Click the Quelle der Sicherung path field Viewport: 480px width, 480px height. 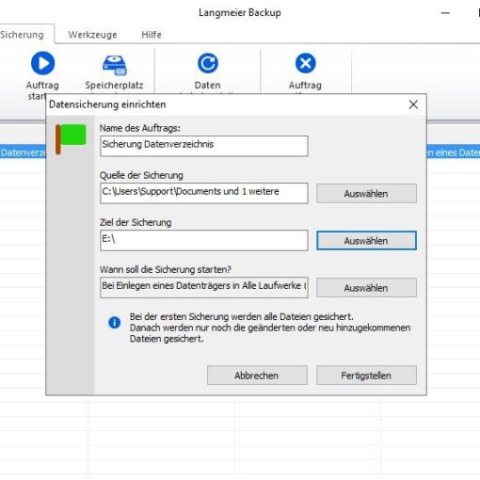click(x=204, y=193)
